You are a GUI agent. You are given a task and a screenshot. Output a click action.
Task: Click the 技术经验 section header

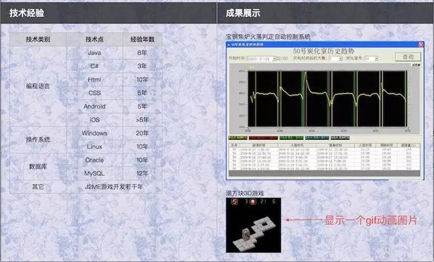[26, 13]
